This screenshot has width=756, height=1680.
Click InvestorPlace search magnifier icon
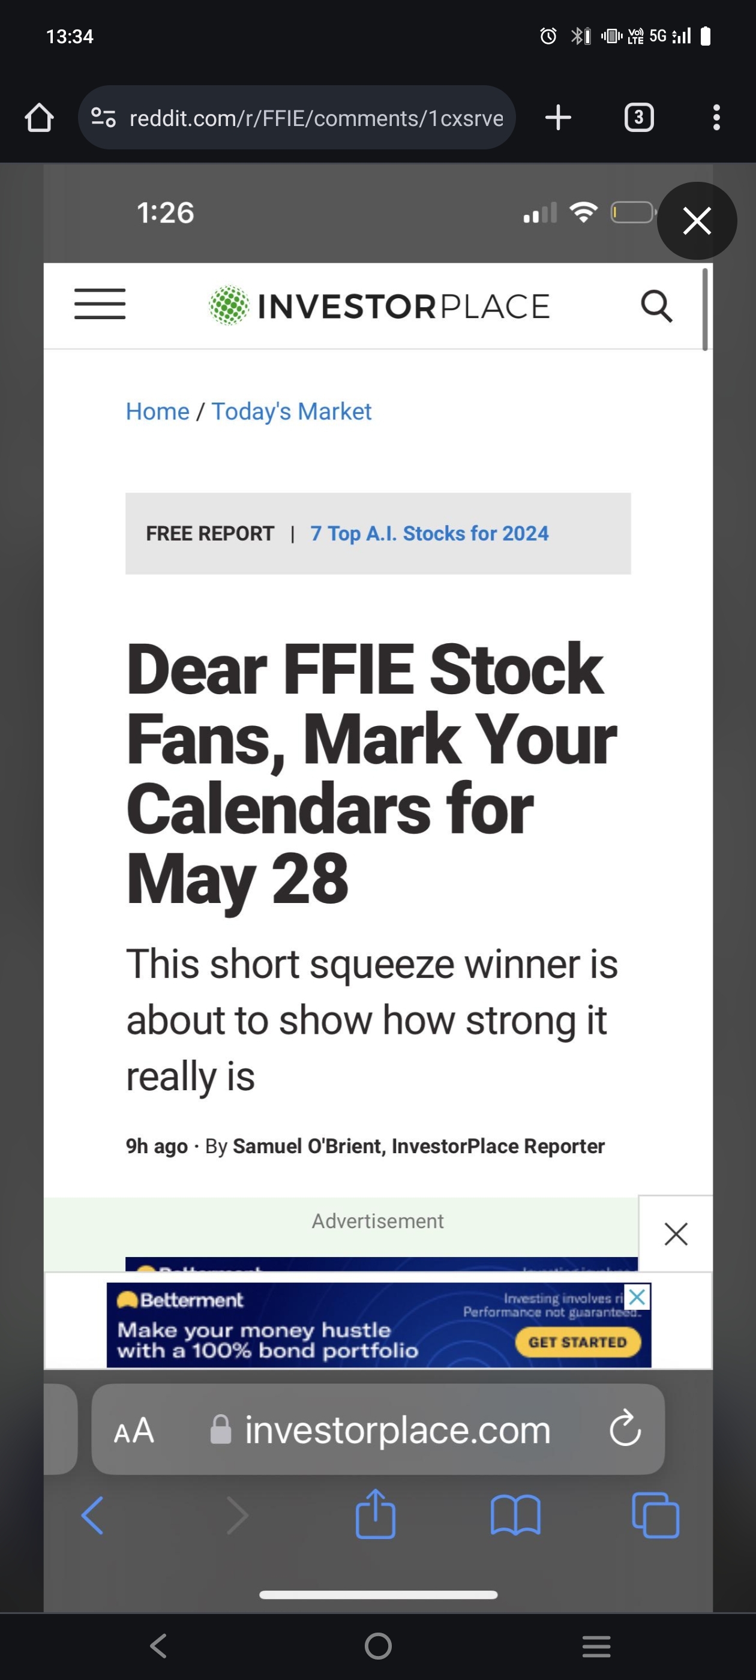coord(656,306)
